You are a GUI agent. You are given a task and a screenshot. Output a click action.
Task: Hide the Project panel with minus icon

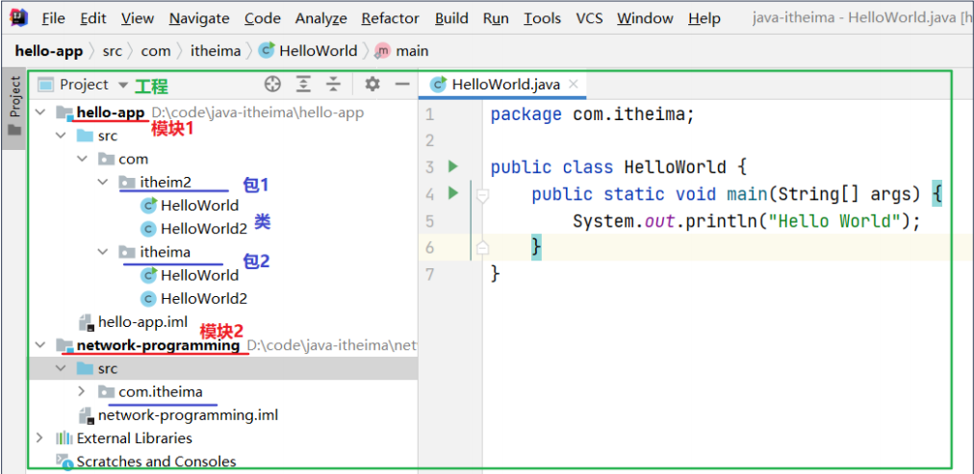tap(403, 85)
